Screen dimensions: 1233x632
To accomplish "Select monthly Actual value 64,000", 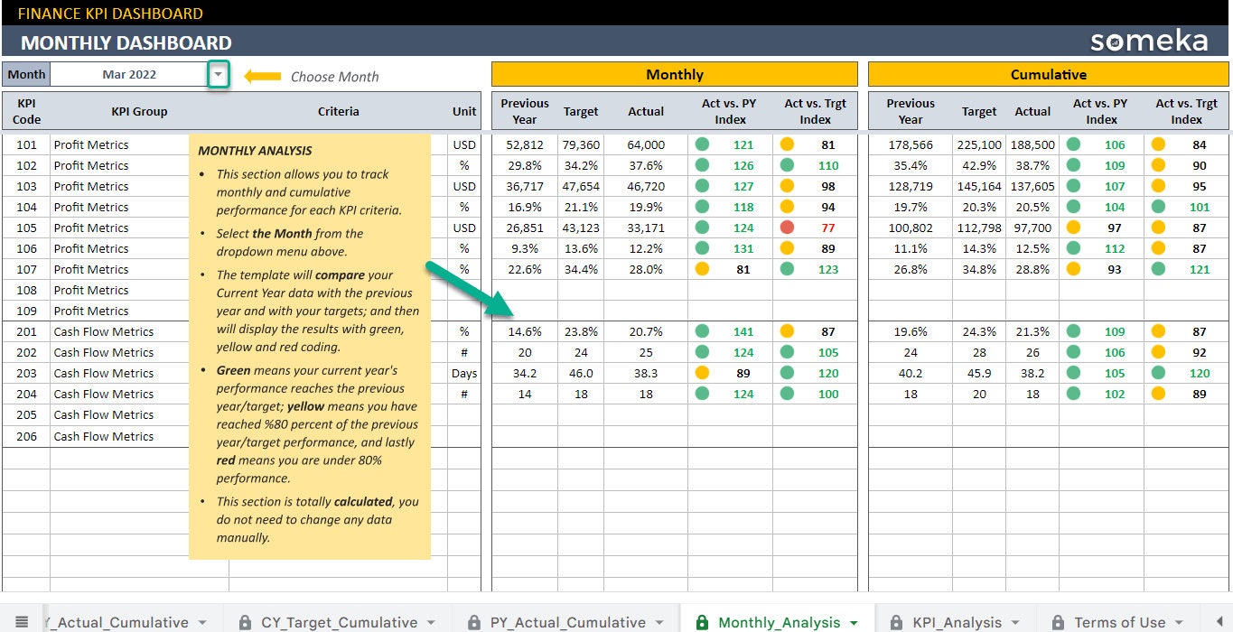I will (646, 144).
